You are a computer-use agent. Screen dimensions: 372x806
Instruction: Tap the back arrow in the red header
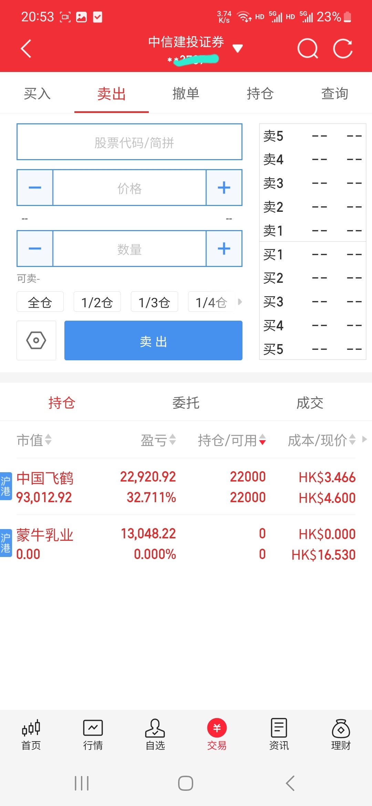click(x=26, y=49)
